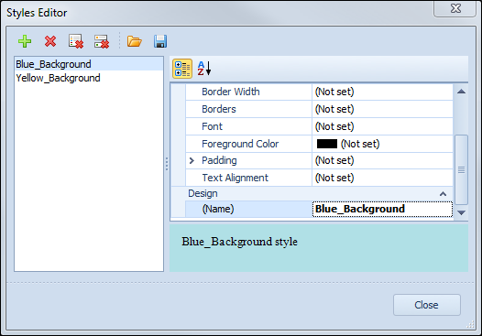
Task: Expand the Padding property
Action: [192, 160]
